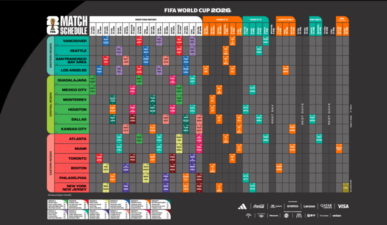Viewport: 387px width, 225px height.
Task: Select the Round of 32 header
Action: click(222, 19)
